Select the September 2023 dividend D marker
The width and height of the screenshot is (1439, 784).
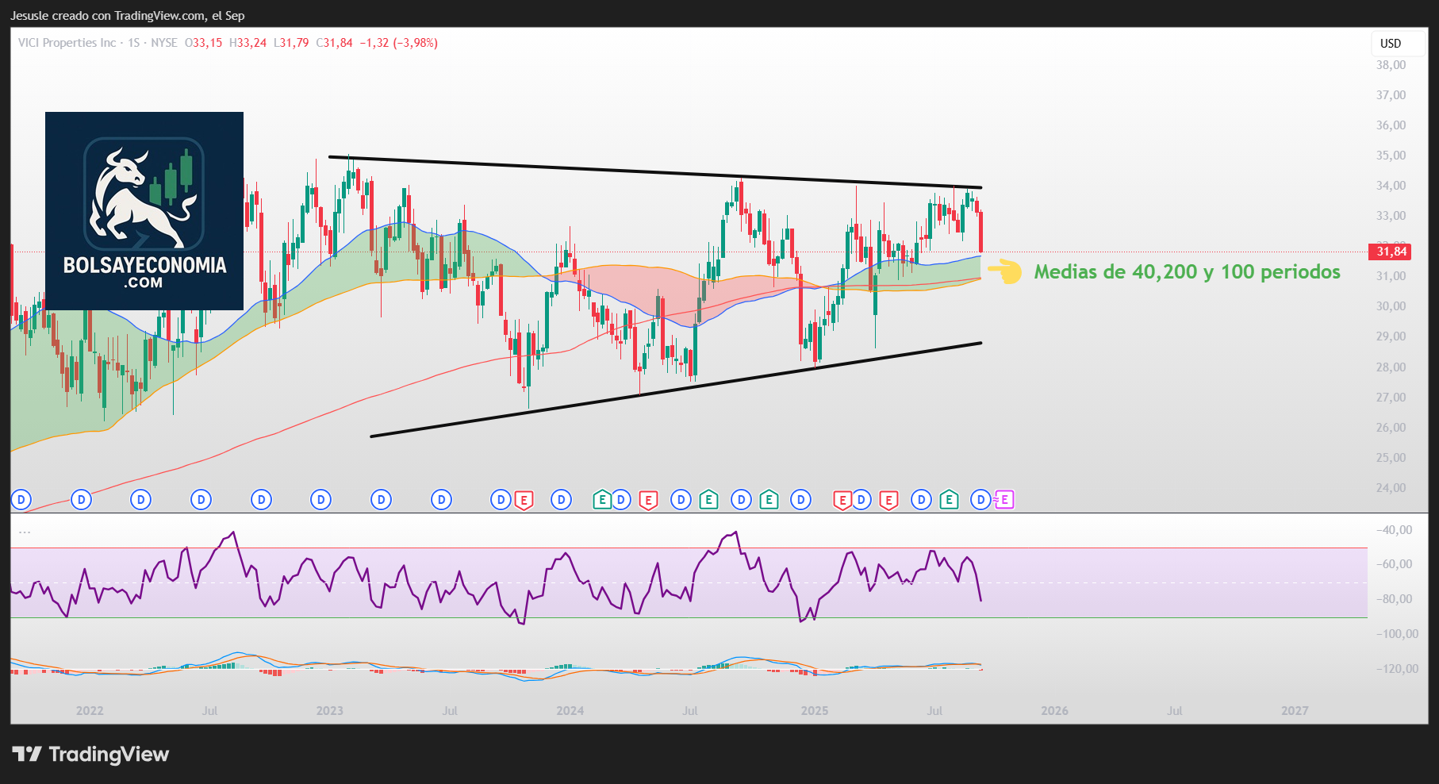(x=501, y=500)
